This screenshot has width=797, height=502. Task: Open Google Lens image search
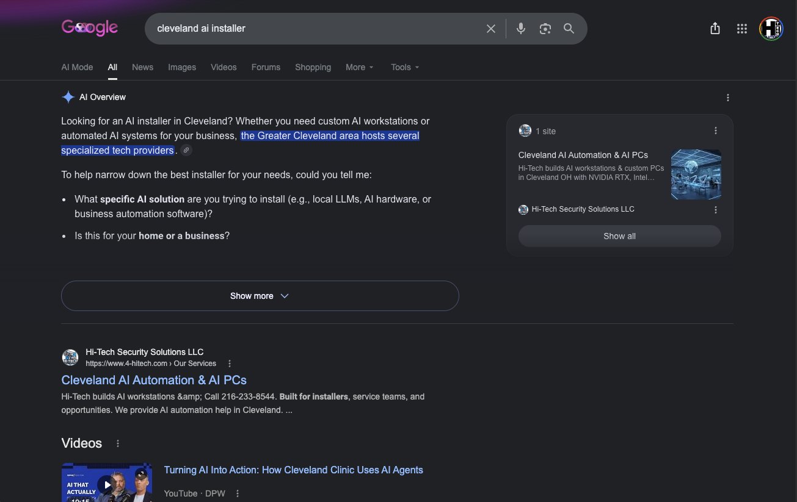[x=545, y=29]
